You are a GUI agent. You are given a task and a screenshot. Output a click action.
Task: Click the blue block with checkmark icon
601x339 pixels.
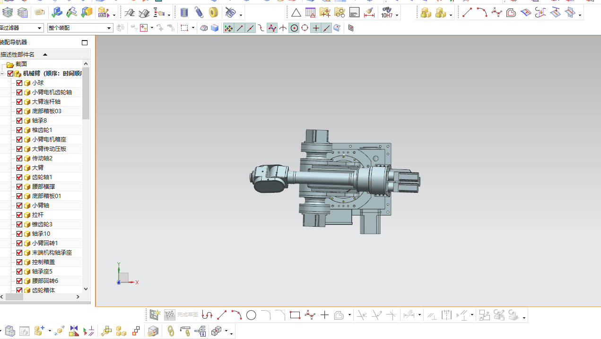57,13
